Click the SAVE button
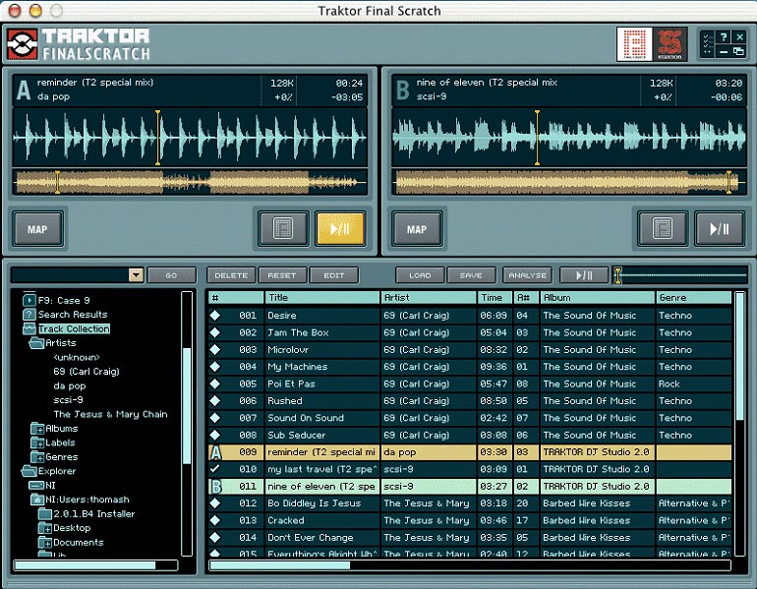 pyautogui.click(x=471, y=275)
